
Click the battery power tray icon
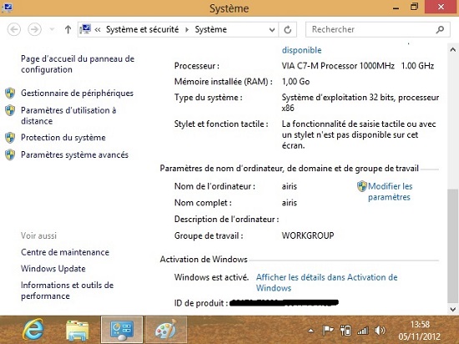346,331
